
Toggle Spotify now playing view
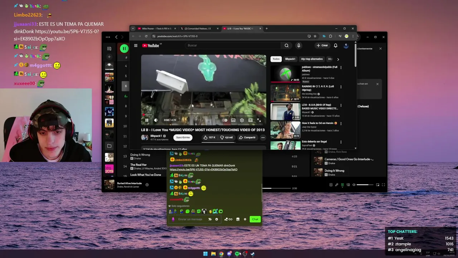331,185
